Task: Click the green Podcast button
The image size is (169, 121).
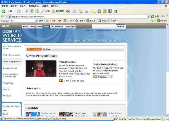Action: (101, 77)
